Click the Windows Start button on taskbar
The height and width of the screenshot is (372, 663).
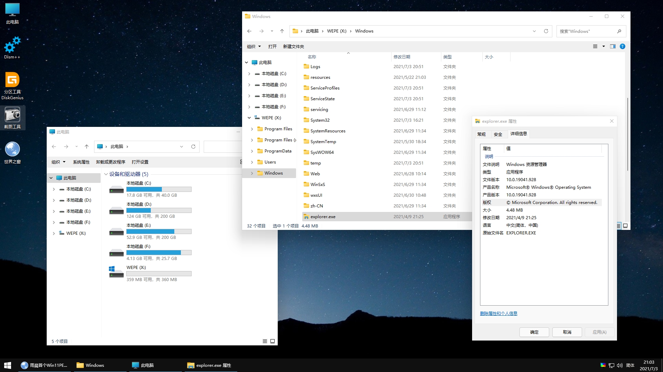8,365
